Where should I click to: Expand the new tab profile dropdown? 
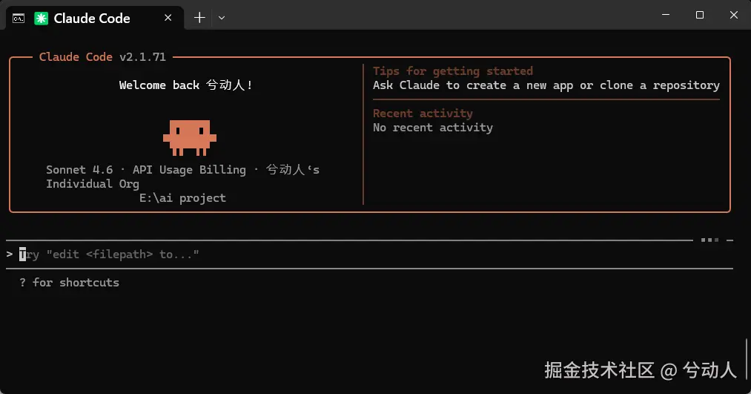222,18
